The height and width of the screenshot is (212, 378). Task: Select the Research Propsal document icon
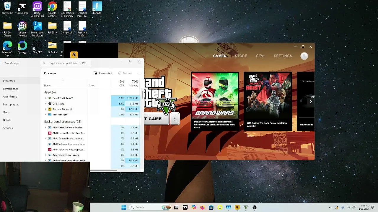click(x=82, y=29)
